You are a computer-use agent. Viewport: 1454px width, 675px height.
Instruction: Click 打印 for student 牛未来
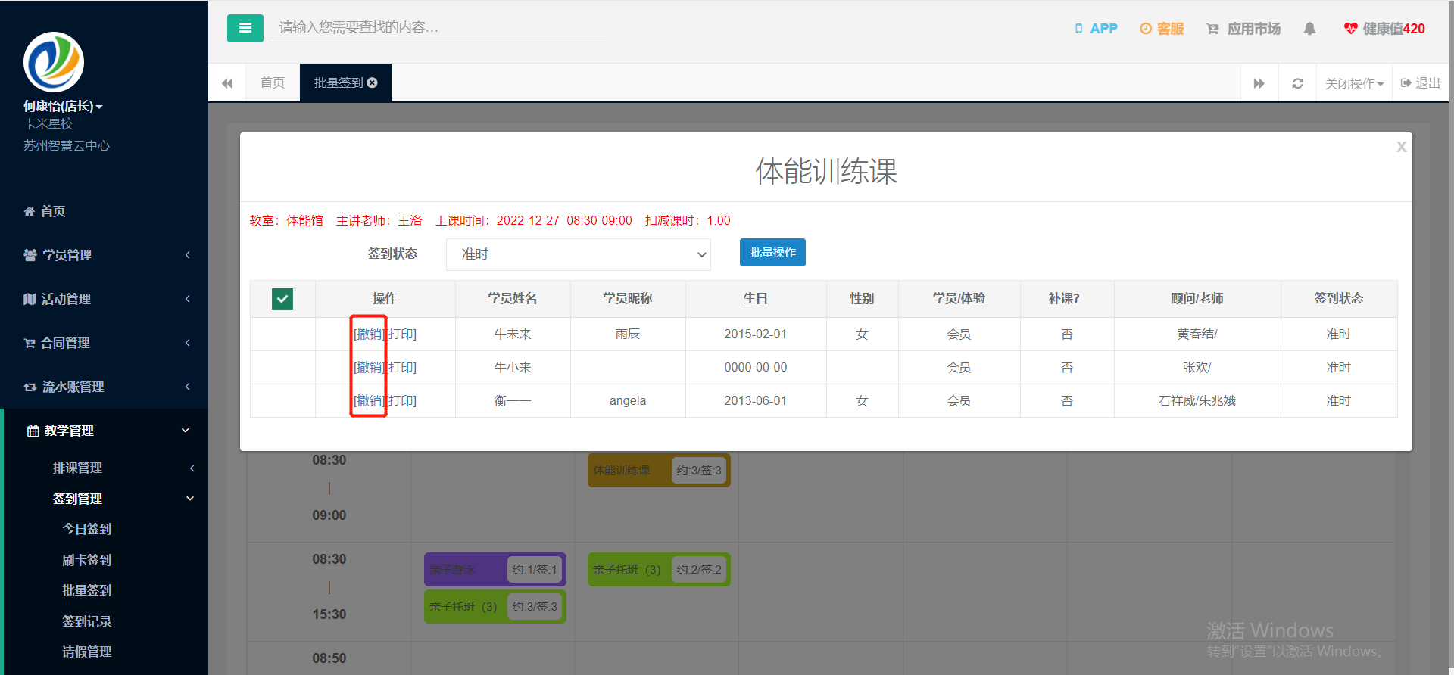point(401,334)
